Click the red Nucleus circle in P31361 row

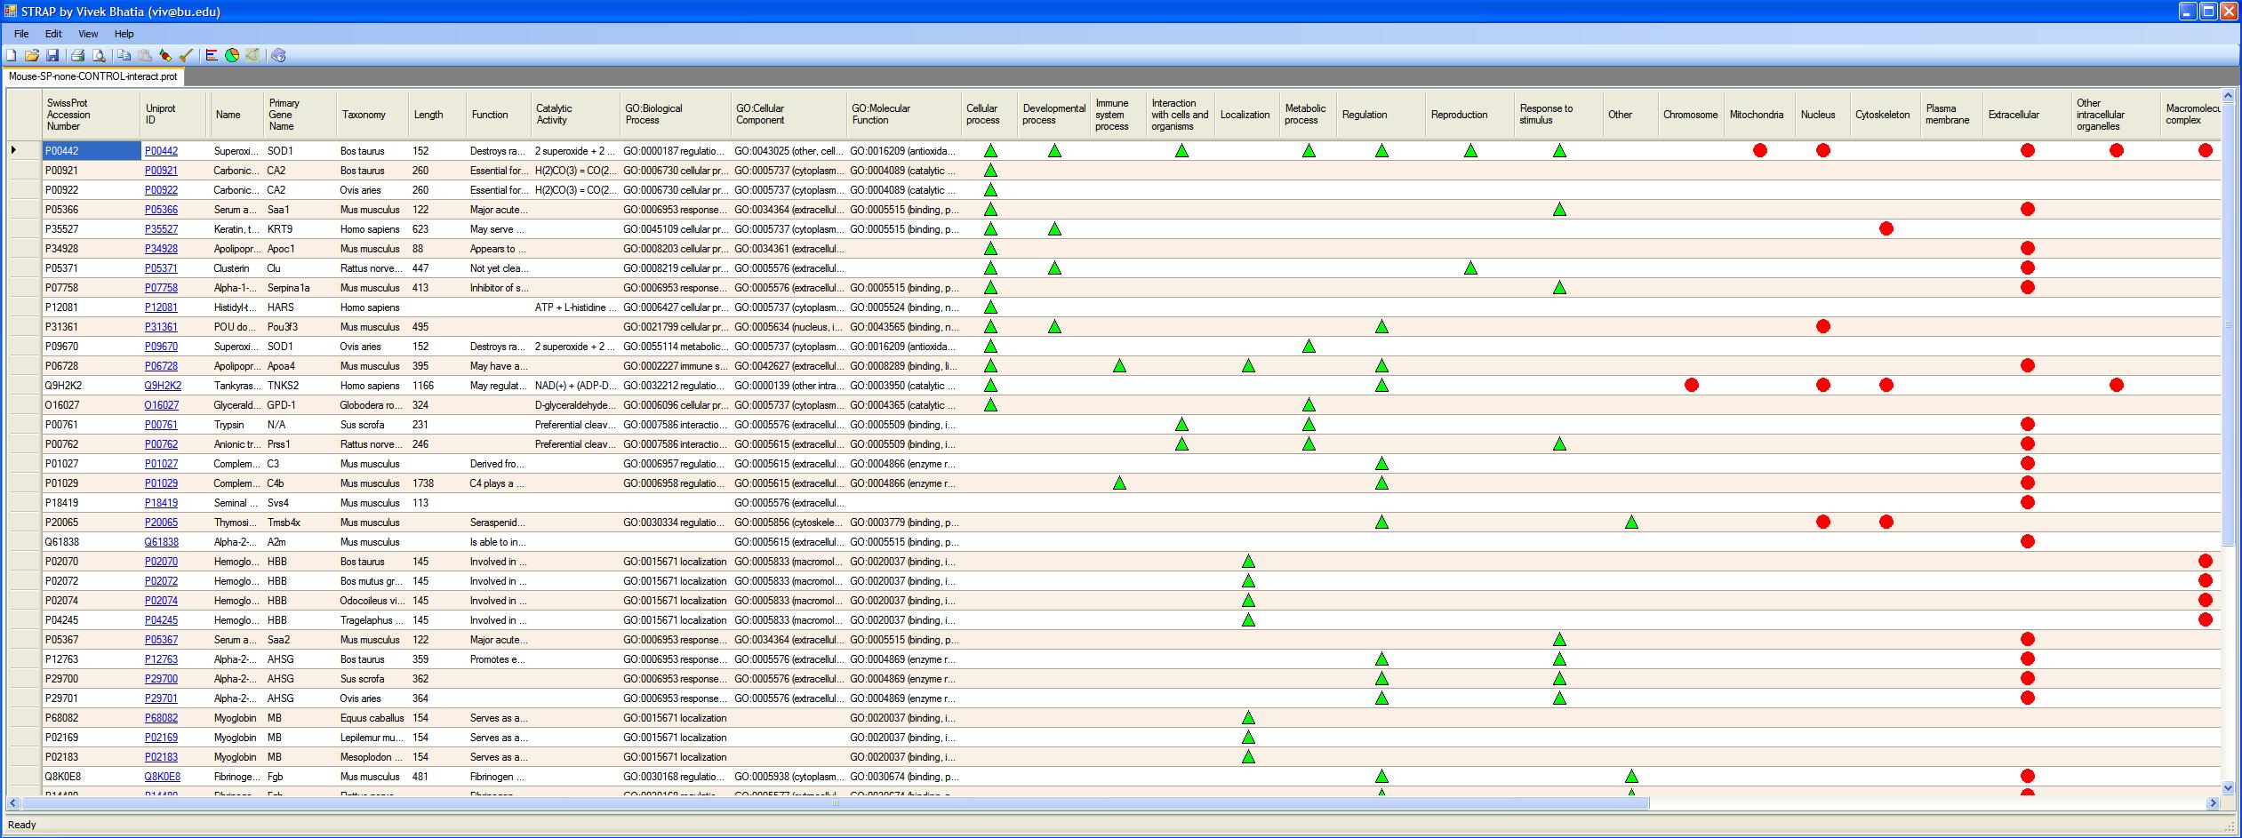[1823, 327]
